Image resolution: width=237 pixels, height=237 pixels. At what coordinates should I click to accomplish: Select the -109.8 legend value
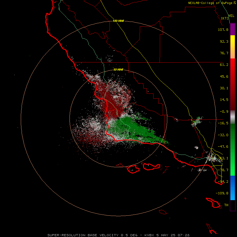(x=222, y=193)
